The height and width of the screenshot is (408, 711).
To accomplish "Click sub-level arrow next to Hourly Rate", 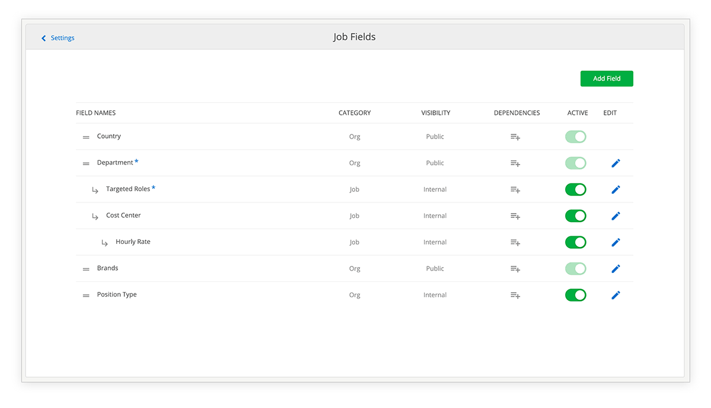I will tap(104, 243).
